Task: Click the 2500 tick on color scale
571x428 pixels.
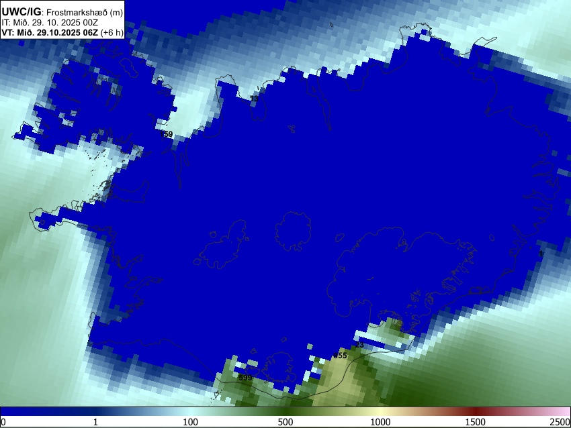Action: (560, 422)
